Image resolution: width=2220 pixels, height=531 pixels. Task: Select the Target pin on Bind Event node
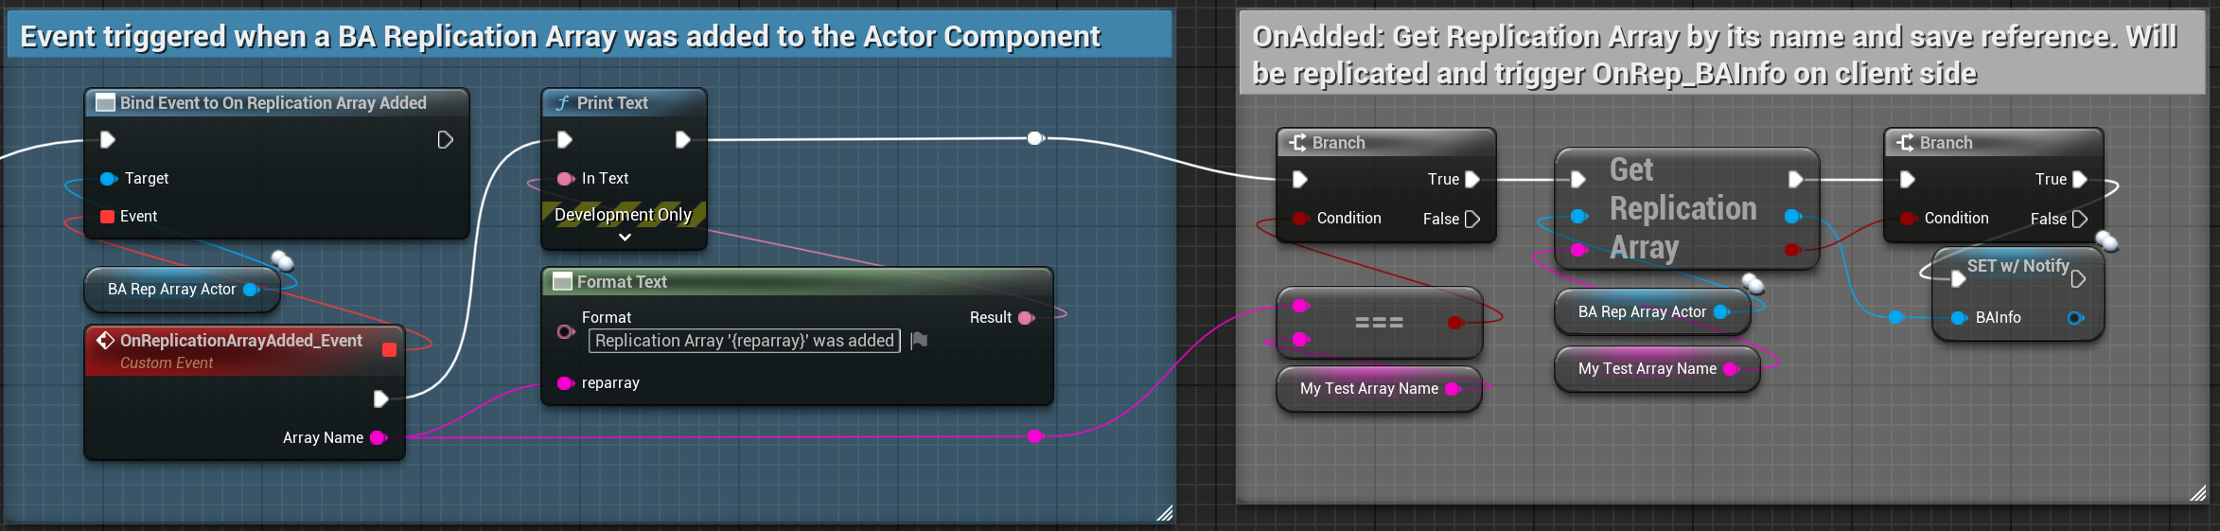point(109,179)
